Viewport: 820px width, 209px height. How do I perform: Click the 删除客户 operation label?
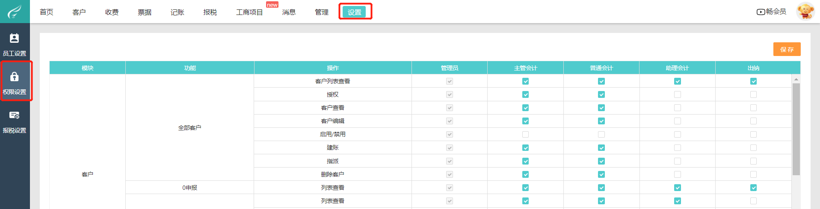(x=333, y=174)
